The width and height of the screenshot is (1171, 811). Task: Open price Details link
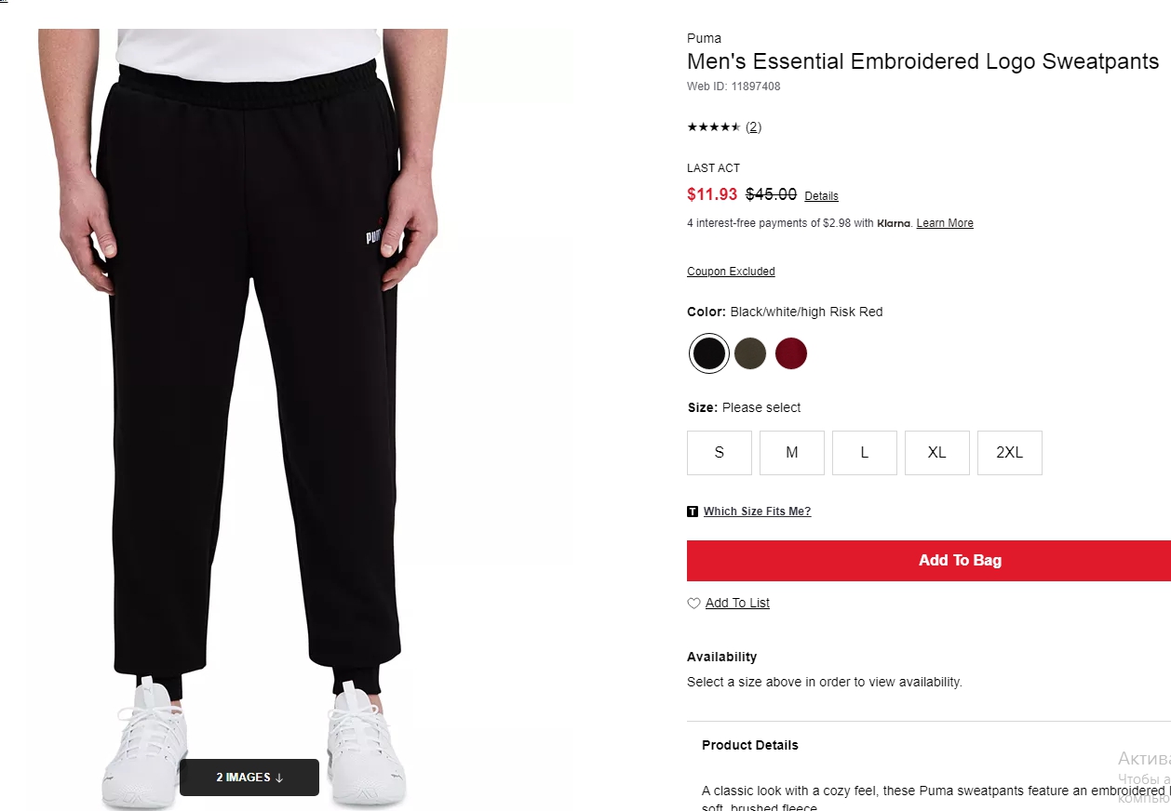tap(821, 196)
